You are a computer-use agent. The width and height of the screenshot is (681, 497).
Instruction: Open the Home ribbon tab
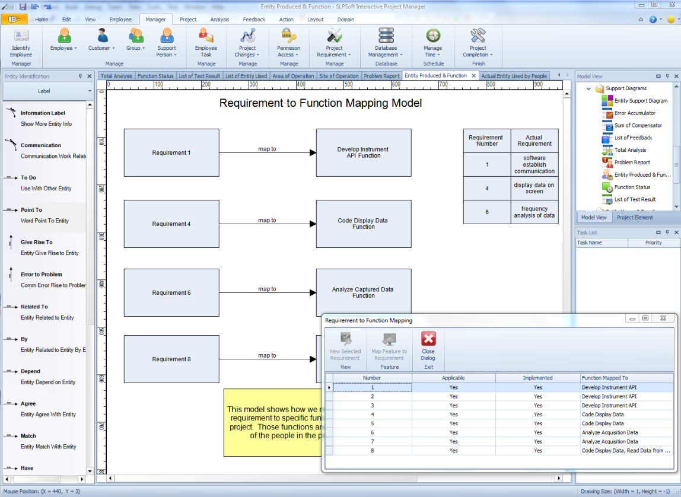(42, 20)
